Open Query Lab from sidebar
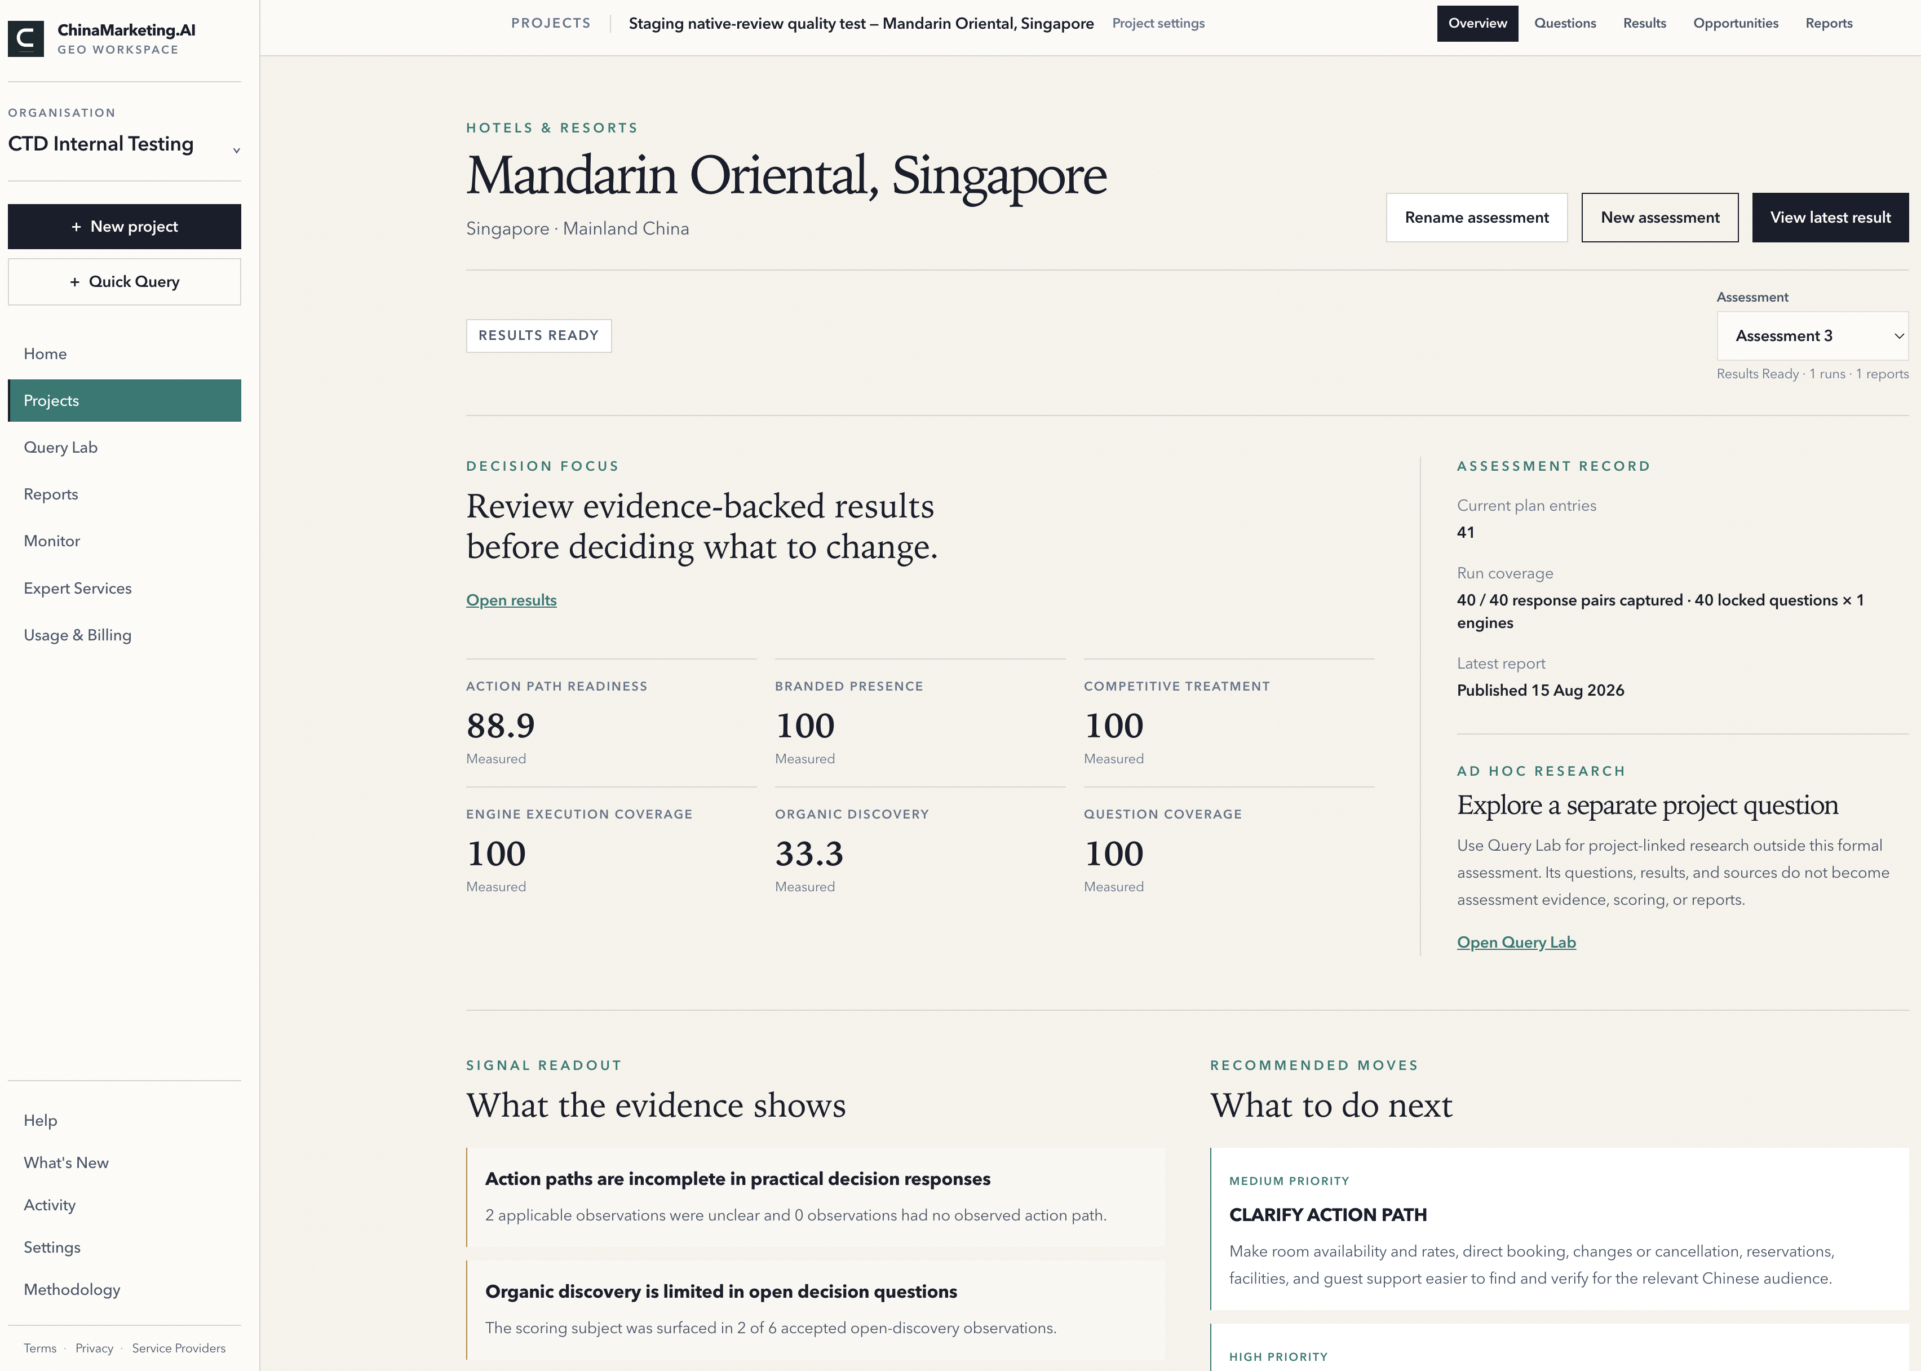Image resolution: width=1921 pixels, height=1371 pixels. (x=124, y=448)
